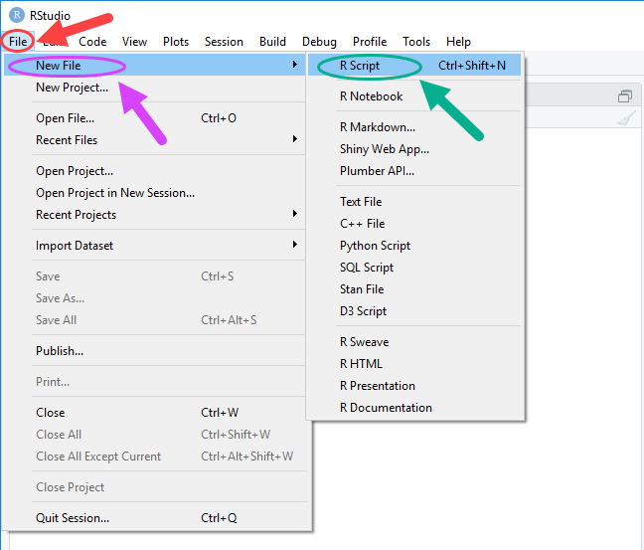
Task: Expand the Recent Projects submenu arrow
Action: (x=294, y=214)
